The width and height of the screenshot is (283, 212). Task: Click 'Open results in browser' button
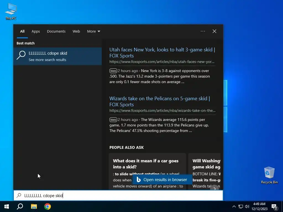coord(162,179)
